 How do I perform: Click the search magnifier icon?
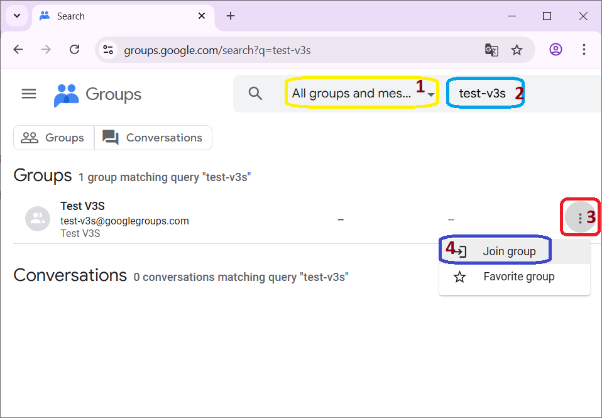pos(254,94)
